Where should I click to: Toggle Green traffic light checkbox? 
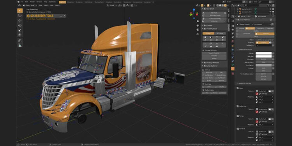[x=220, y=93]
